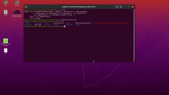Click 'Documents' directory in ls output

28,25
